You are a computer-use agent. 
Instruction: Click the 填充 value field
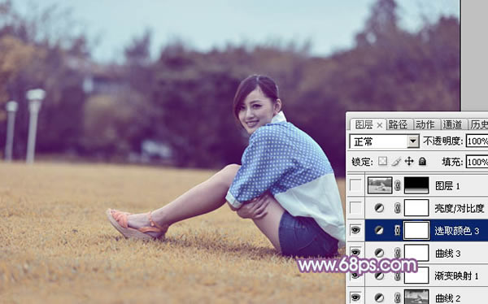477,162
